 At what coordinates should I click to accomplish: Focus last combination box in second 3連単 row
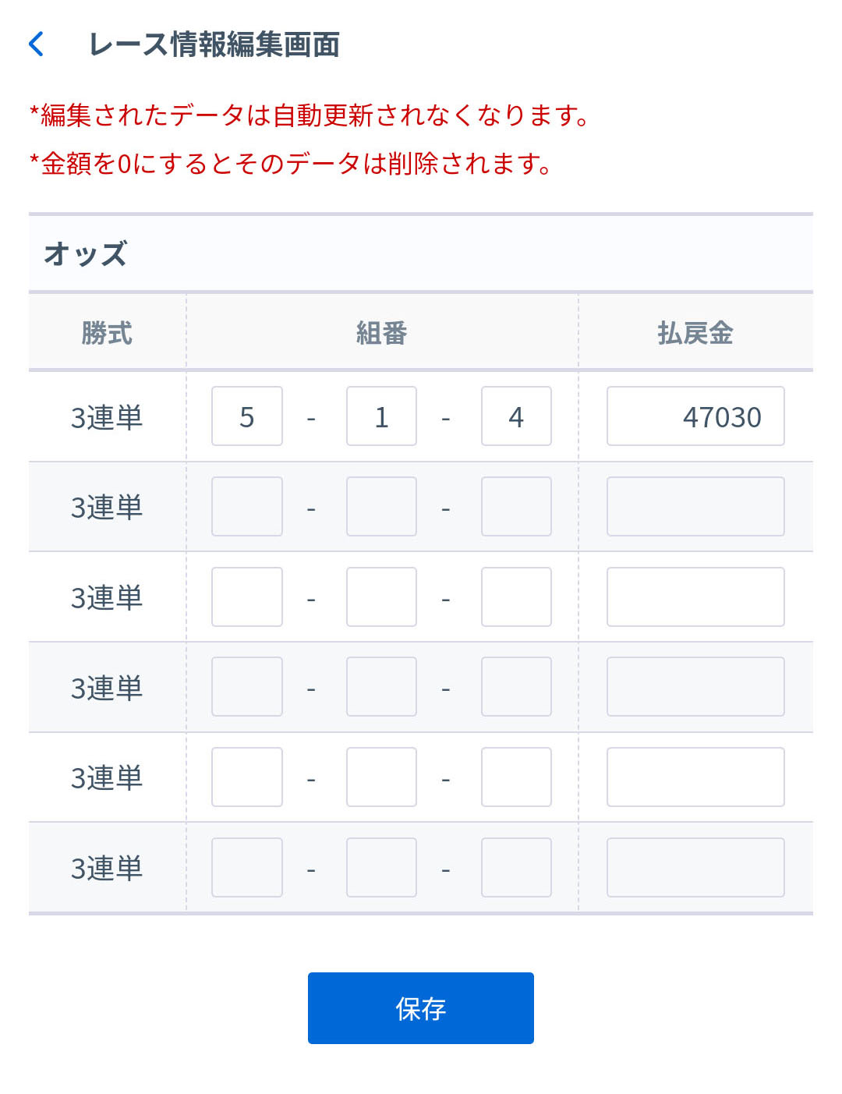516,507
